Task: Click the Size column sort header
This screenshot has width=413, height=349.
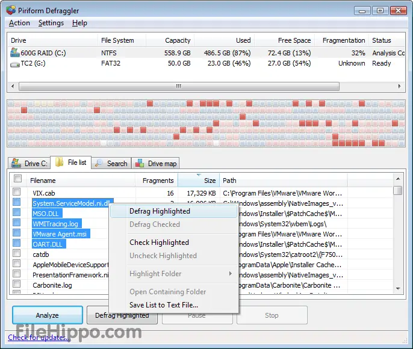Action: click(x=199, y=181)
